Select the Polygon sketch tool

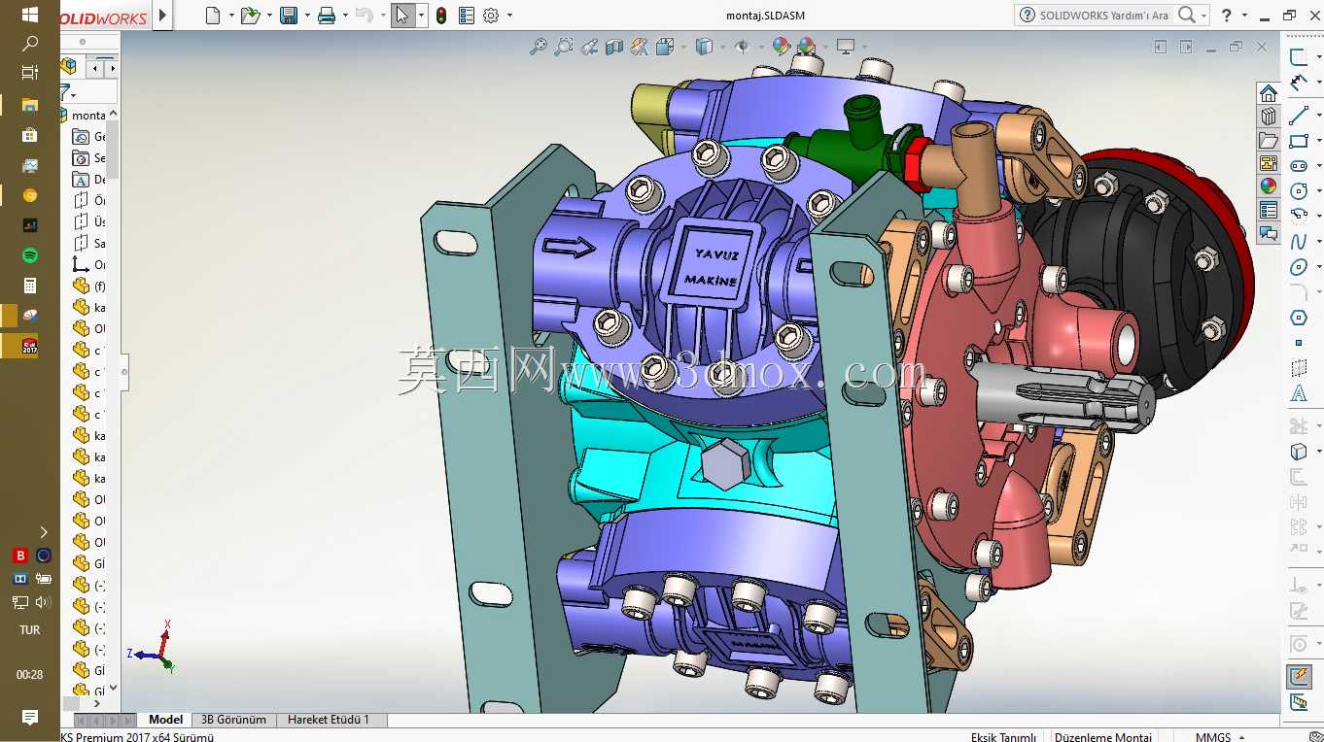pyautogui.click(x=1299, y=318)
